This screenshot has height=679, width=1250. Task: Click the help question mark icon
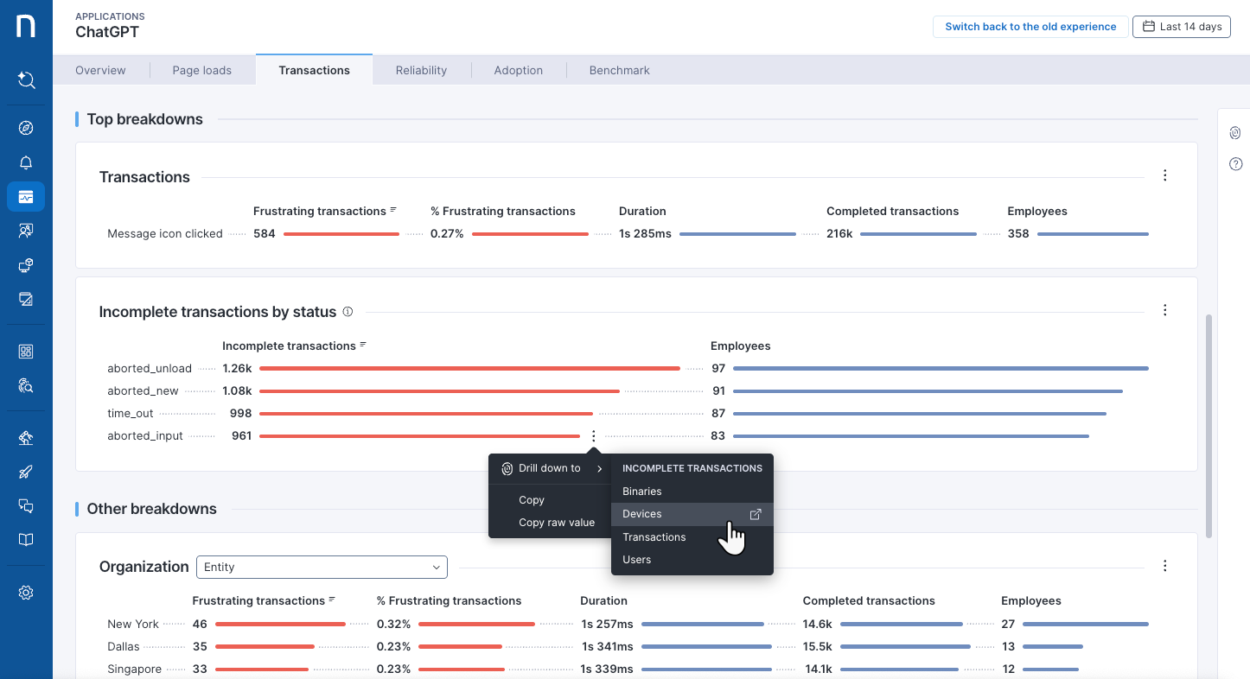click(1235, 164)
